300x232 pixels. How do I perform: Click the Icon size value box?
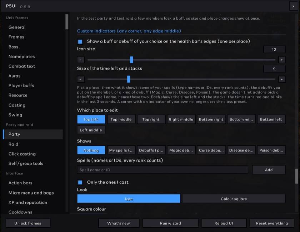tap(274, 49)
